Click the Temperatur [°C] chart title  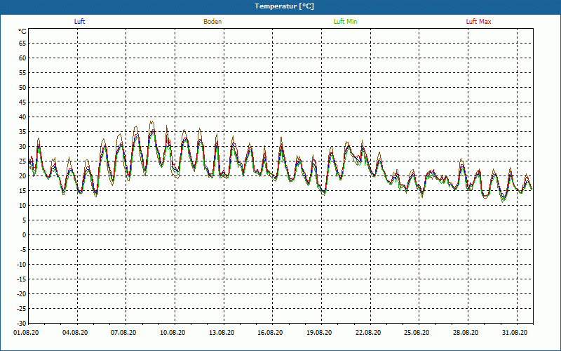(x=285, y=6)
